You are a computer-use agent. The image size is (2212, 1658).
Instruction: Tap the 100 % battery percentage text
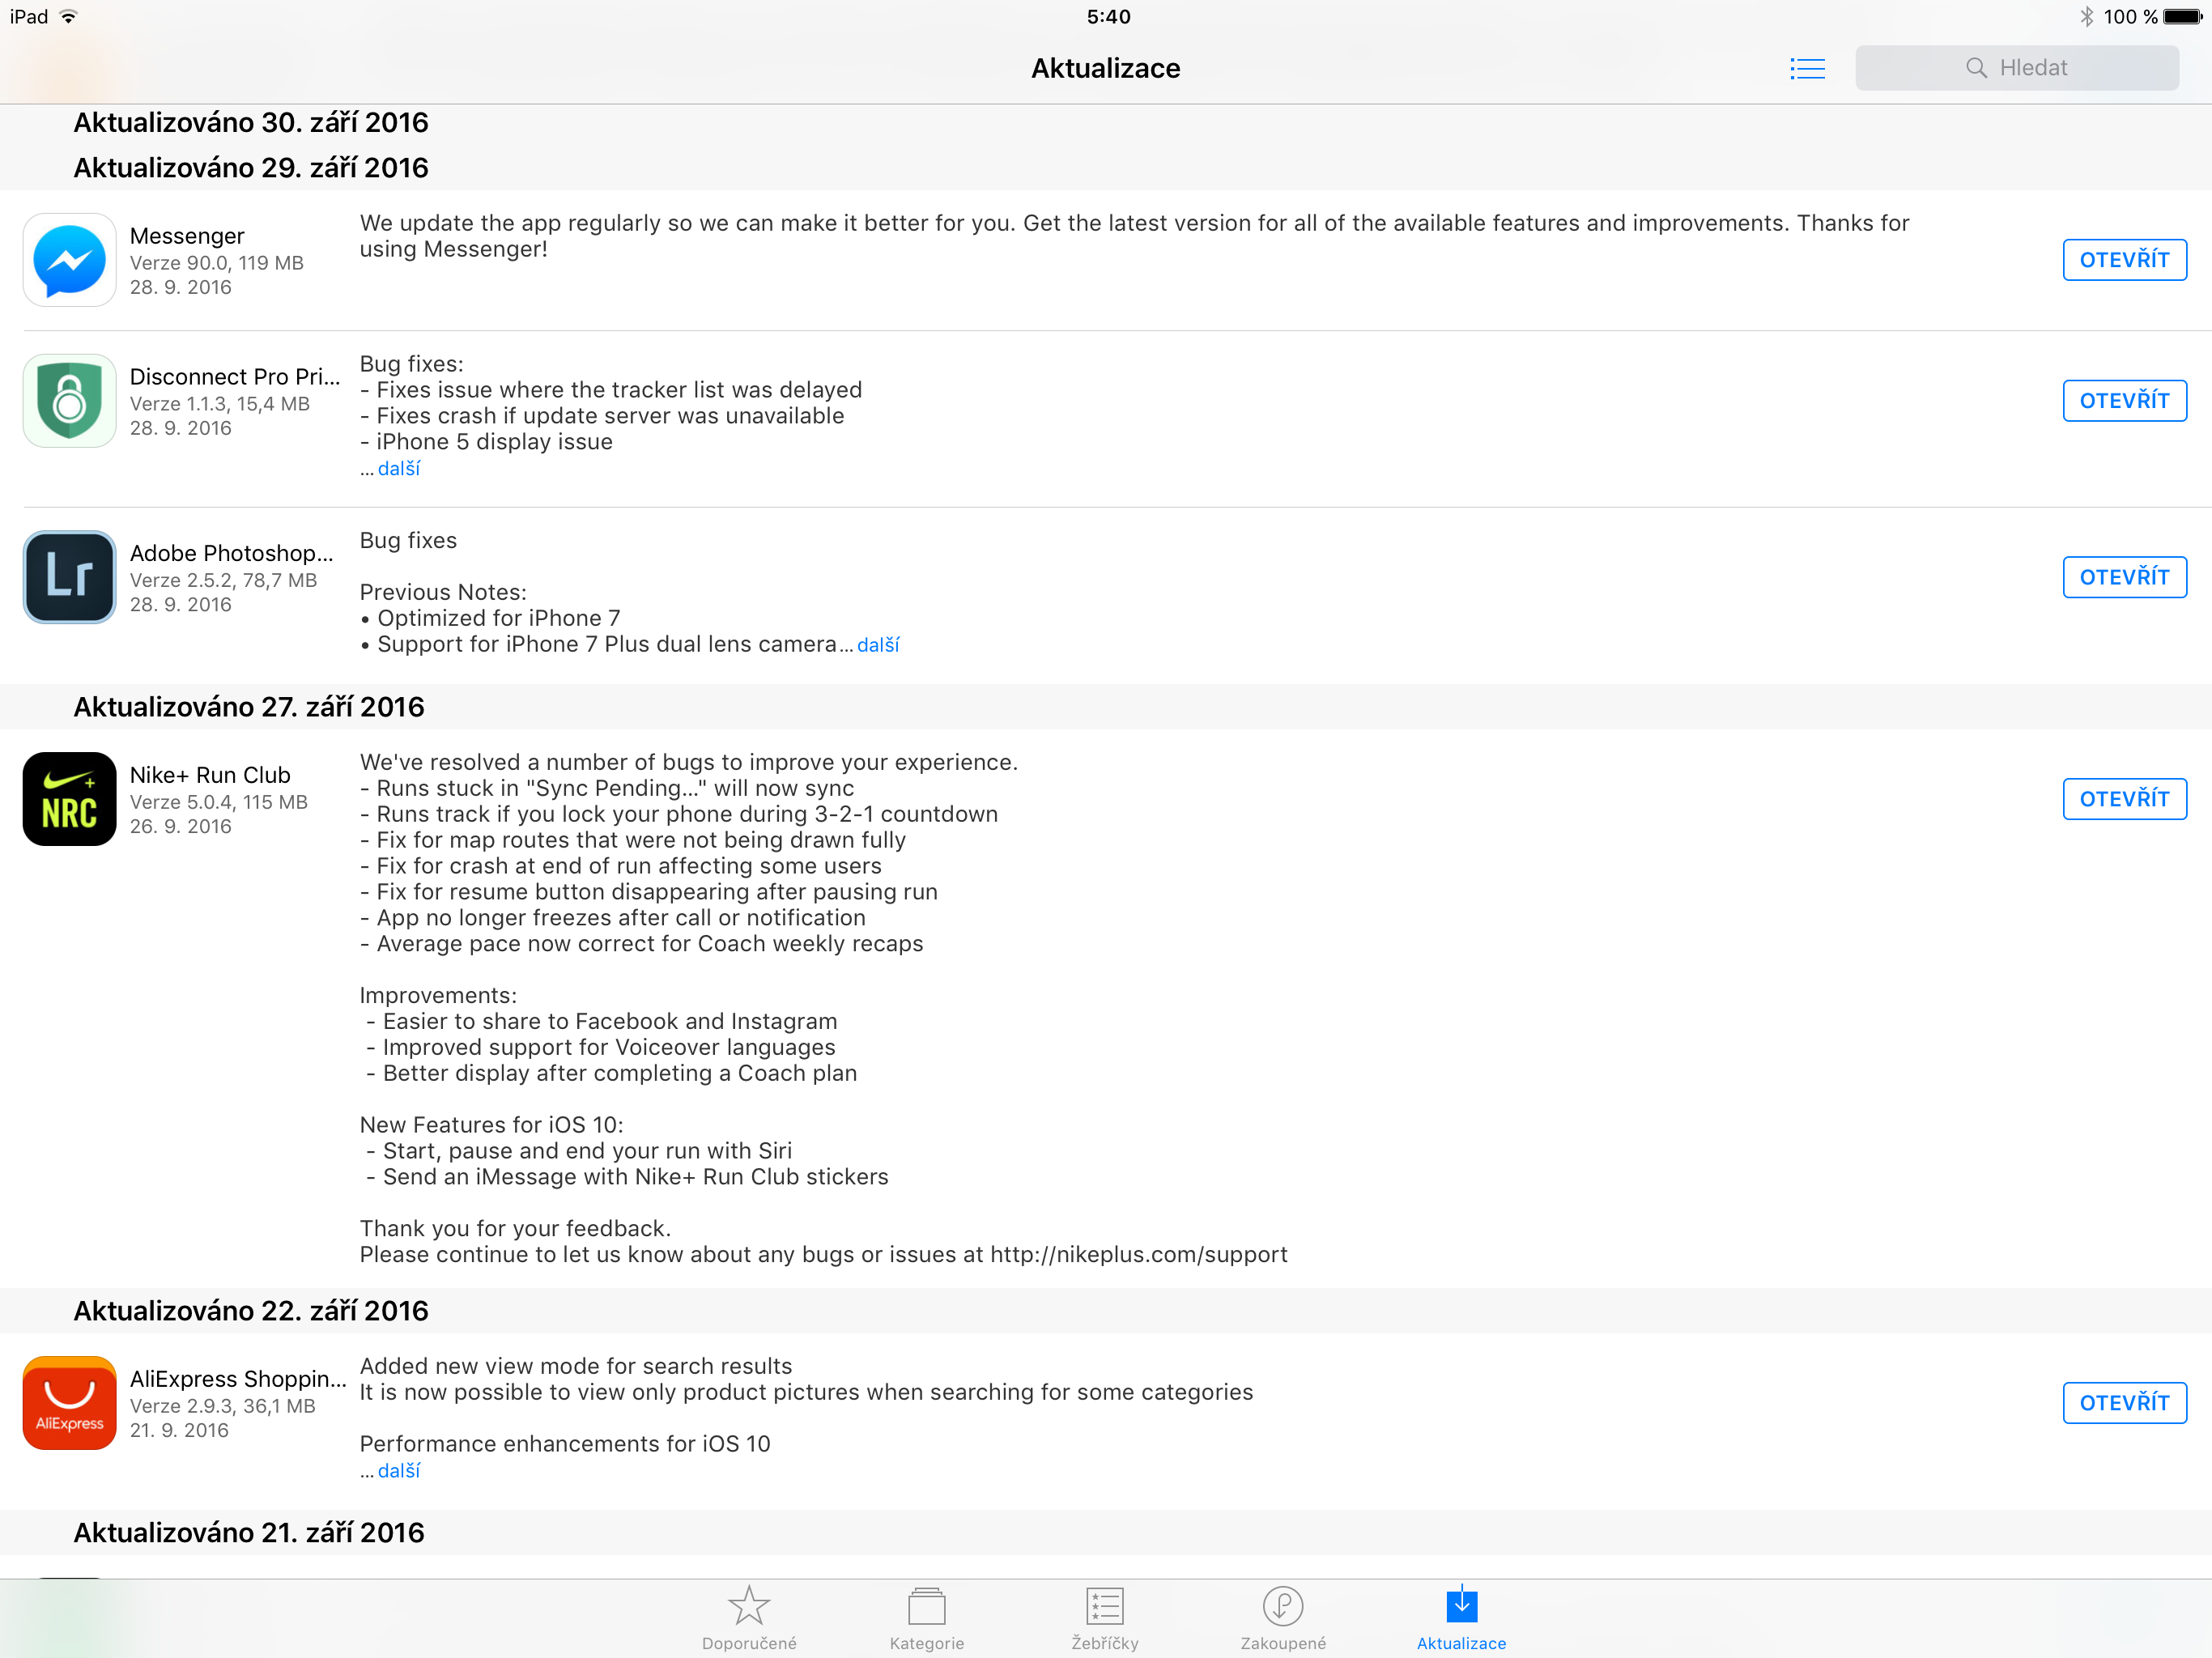2130,17
